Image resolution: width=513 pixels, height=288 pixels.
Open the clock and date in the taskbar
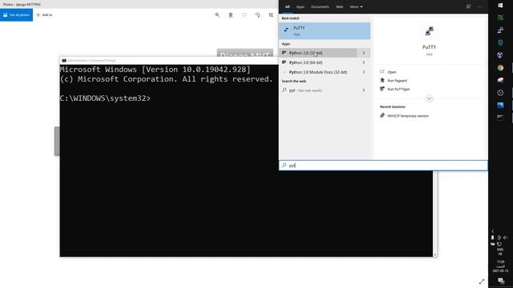500,266
